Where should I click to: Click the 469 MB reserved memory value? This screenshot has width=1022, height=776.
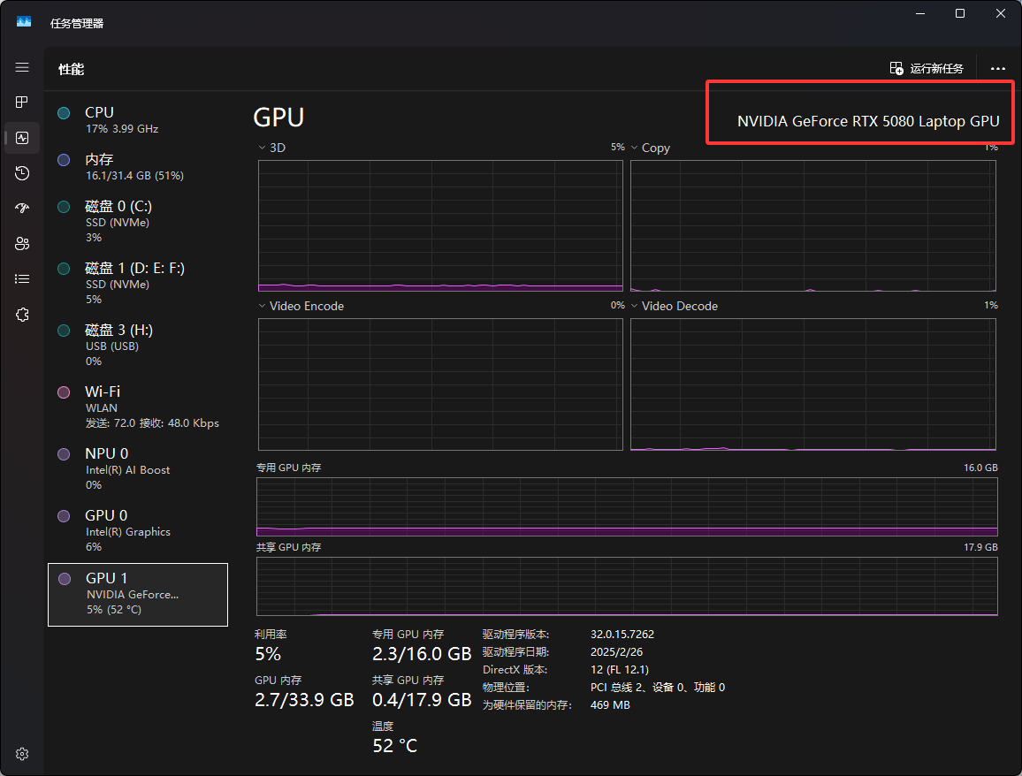[610, 705]
